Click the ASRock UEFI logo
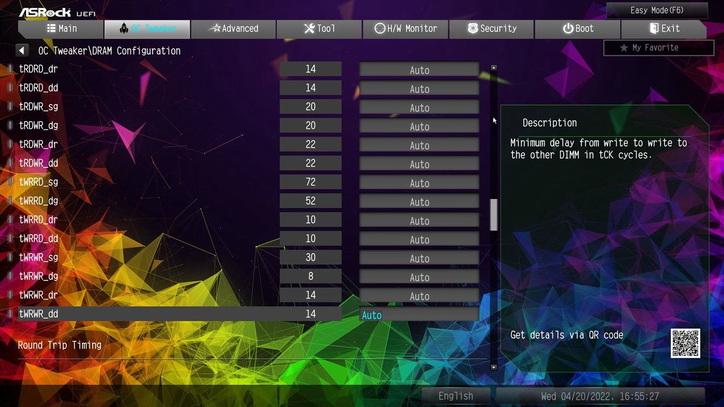The height and width of the screenshot is (407, 724). click(57, 12)
